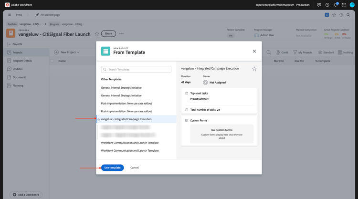
Task: Select second Workfront Communication and Launch Template
Action: click(130, 151)
